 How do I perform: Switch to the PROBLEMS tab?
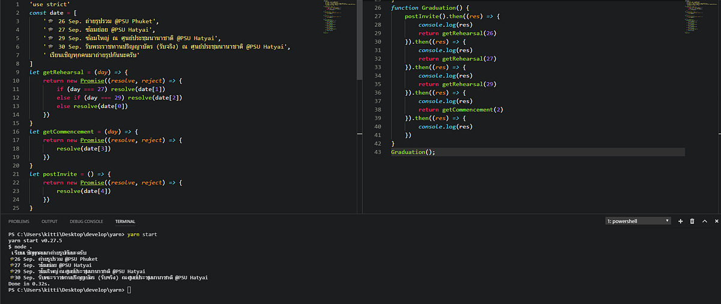tap(19, 221)
